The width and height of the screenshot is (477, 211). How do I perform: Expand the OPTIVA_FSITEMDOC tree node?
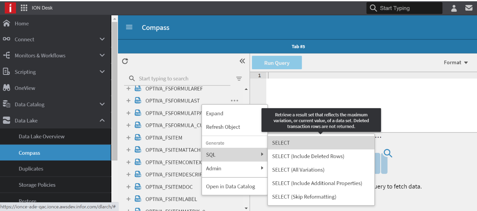(128, 187)
